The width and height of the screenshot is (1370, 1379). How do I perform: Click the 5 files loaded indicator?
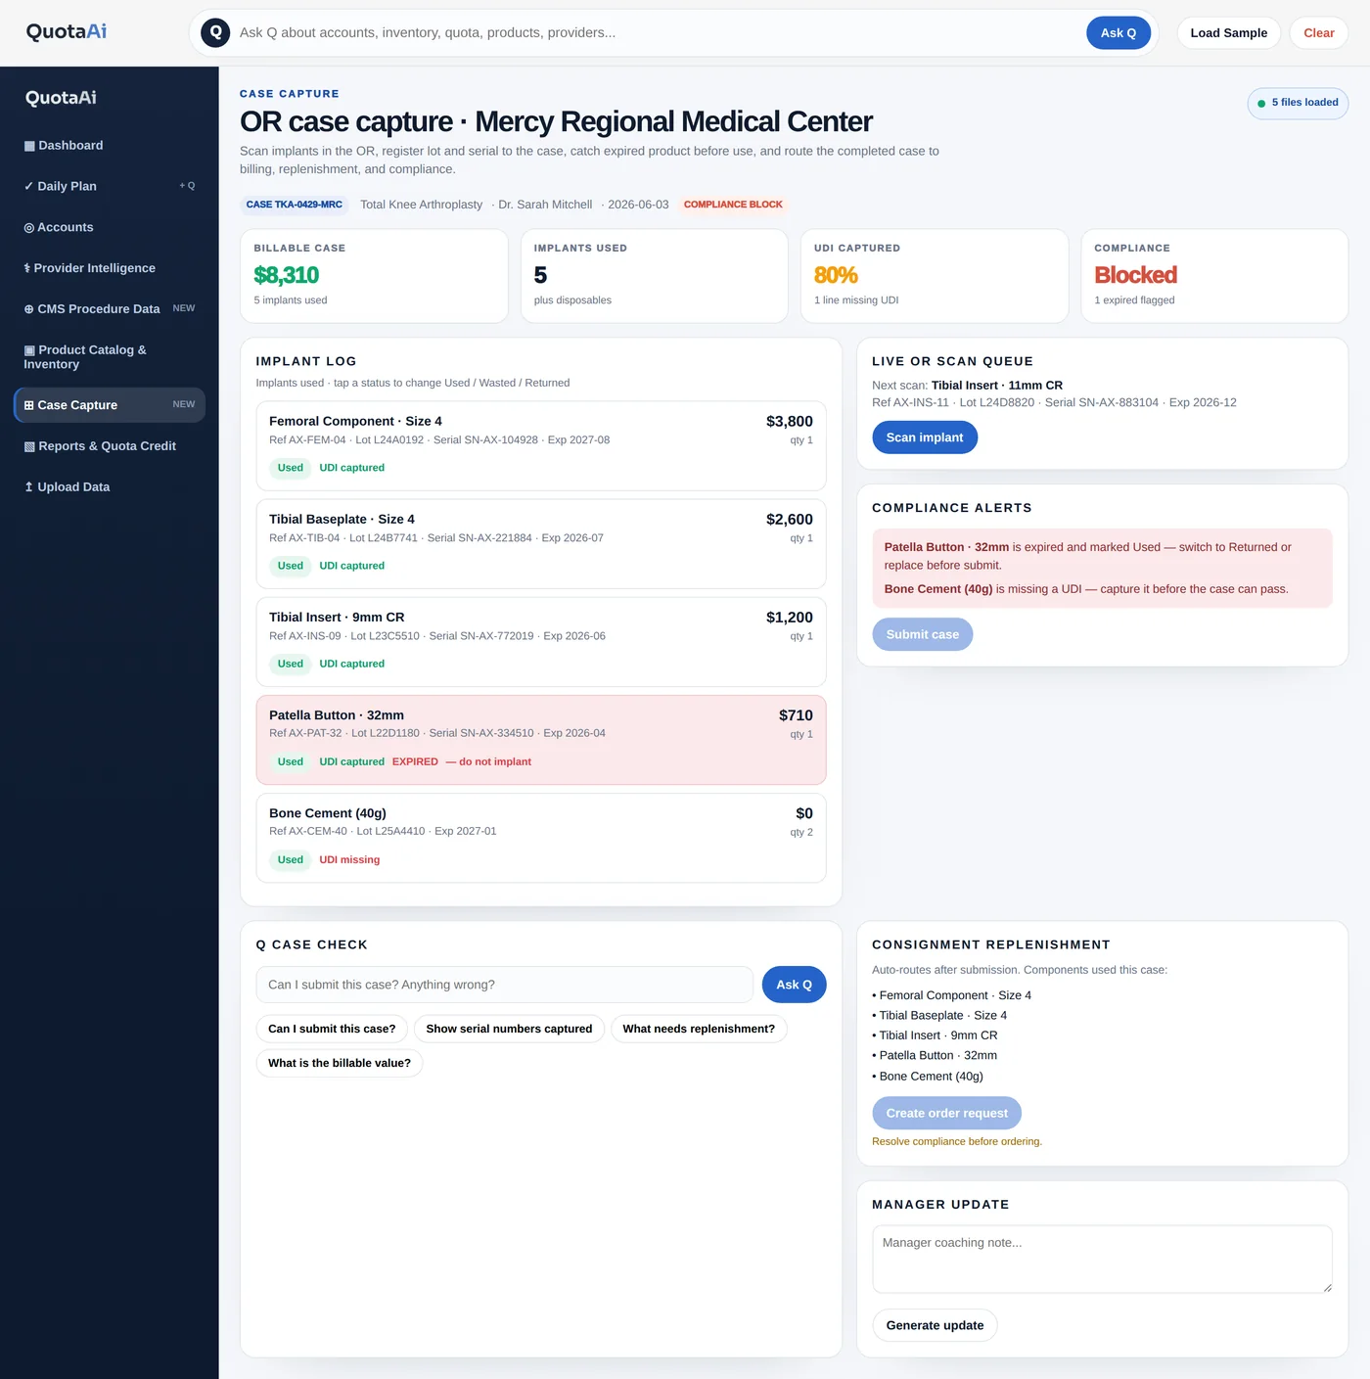(1298, 103)
